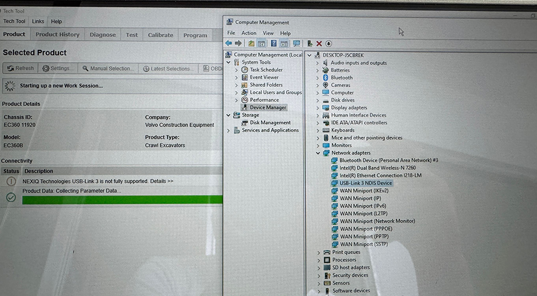Click the Description column header
Image resolution: width=537 pixels, height=296 pixels.
(x=39, y=171)
